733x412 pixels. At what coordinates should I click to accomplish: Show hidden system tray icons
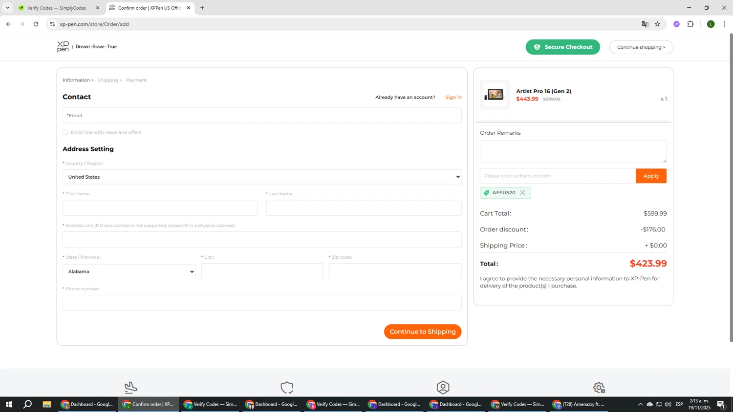coord(640,404)
